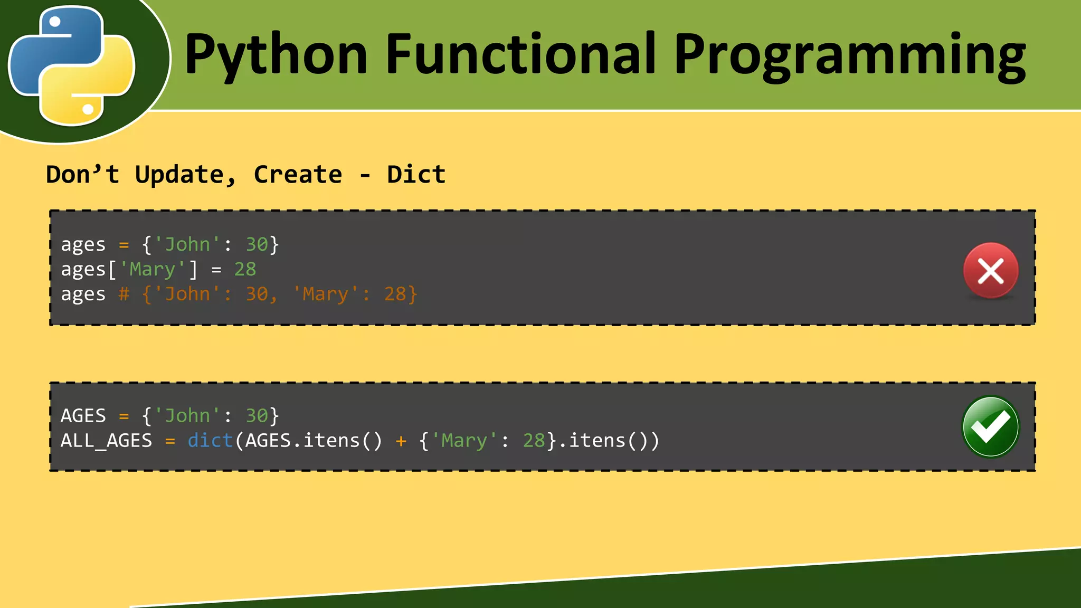This screenshot has width=1081, height=608.
Task: Click the 'ALL_AGES' variable name
Action: [106, 440]
